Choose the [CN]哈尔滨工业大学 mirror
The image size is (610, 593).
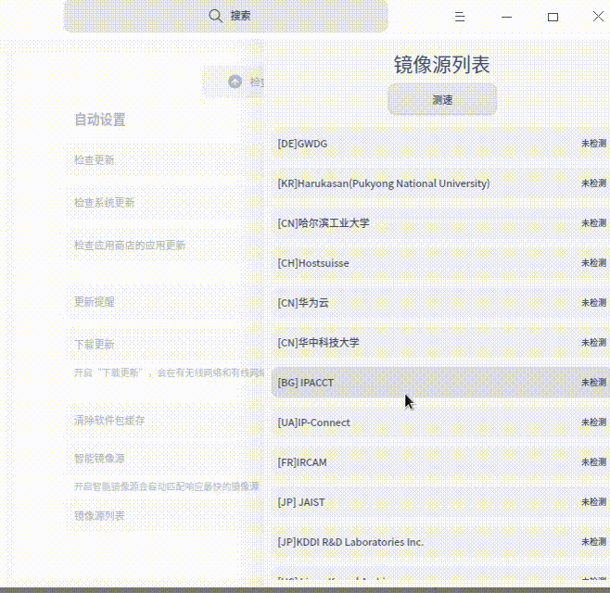440,223
